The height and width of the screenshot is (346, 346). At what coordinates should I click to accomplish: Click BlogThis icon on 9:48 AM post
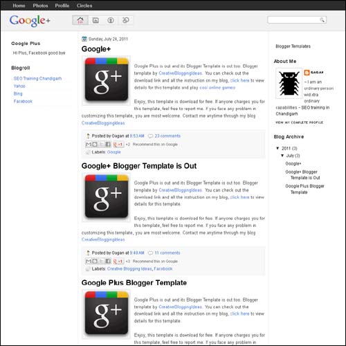click(x=95, y=261)
